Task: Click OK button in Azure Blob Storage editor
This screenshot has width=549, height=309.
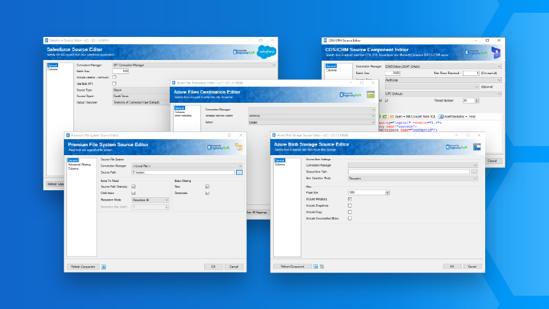Action: pos(452,267)
